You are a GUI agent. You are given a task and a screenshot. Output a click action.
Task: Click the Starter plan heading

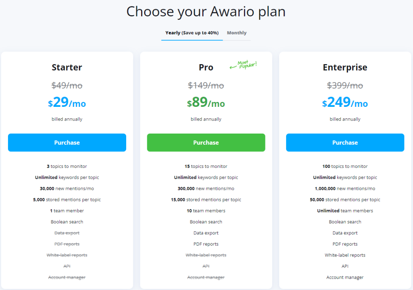(67, 67)
